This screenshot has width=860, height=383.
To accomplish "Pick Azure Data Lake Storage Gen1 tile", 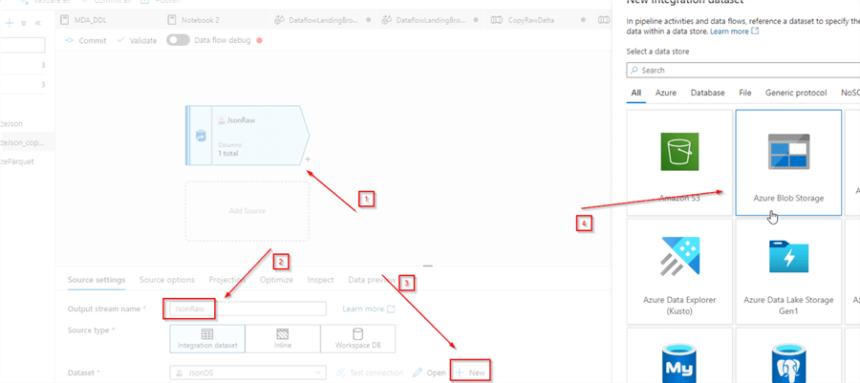I will (788, 272).
